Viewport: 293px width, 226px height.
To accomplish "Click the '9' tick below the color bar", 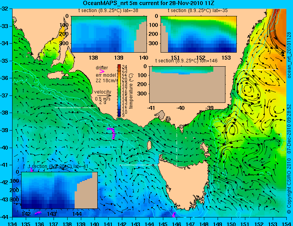I will [x=123, y=115].
